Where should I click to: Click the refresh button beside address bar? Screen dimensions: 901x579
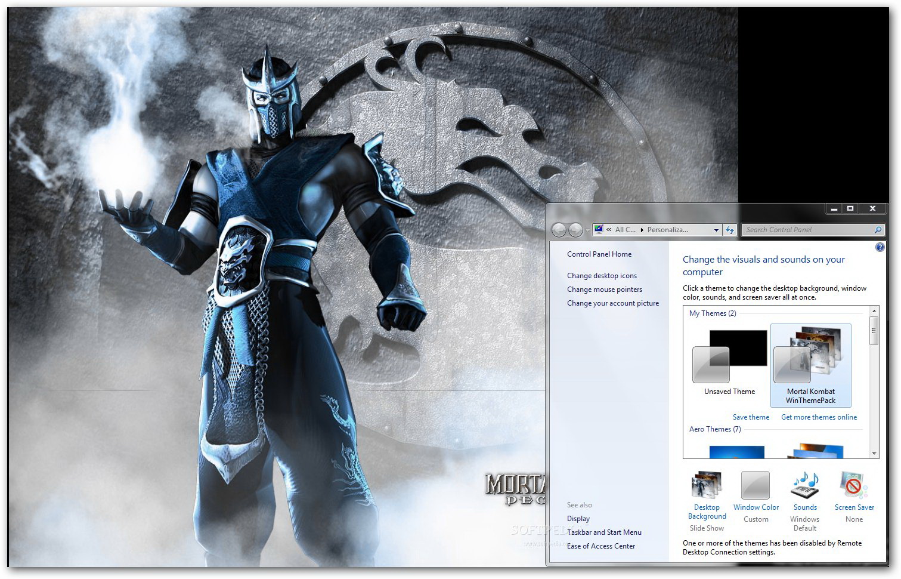coord(730,230)
